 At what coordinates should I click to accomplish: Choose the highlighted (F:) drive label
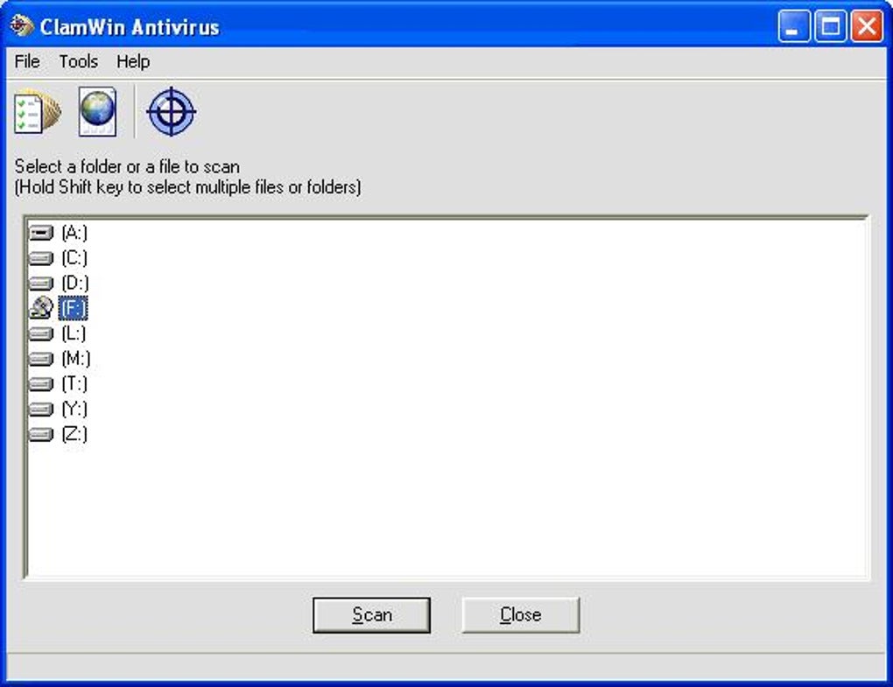click(73, 308)
